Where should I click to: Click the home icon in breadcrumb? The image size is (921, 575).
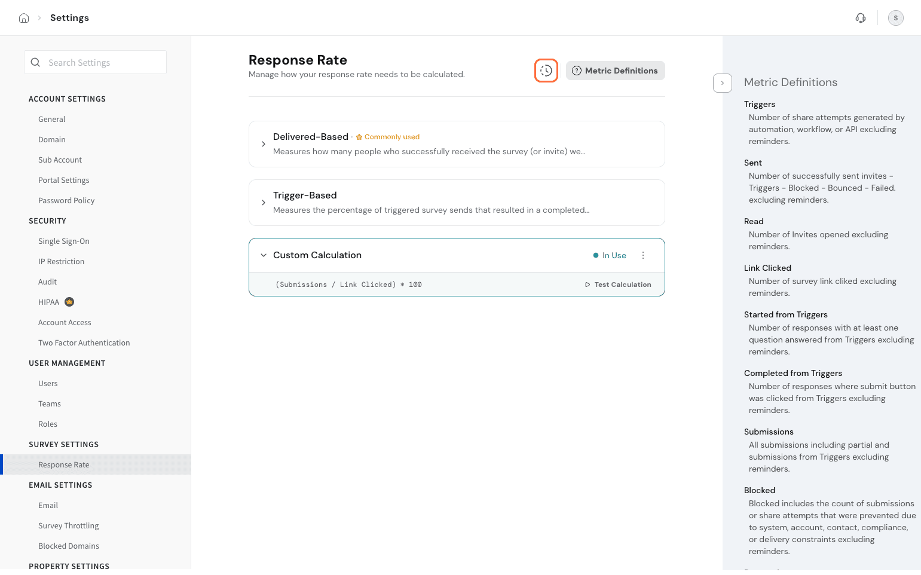24,18
